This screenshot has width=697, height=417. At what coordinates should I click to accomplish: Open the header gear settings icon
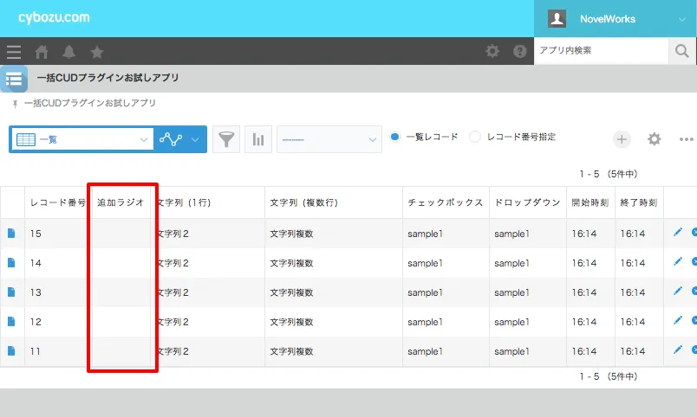pos(492,51)
